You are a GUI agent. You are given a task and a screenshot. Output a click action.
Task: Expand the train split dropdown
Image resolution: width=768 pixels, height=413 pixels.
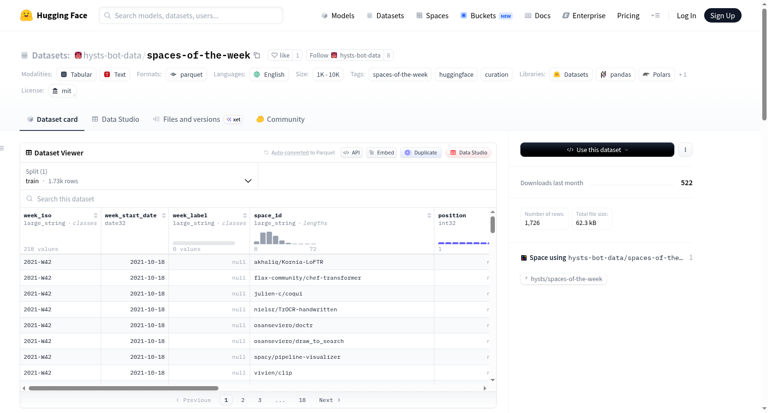tap(139, 176)
